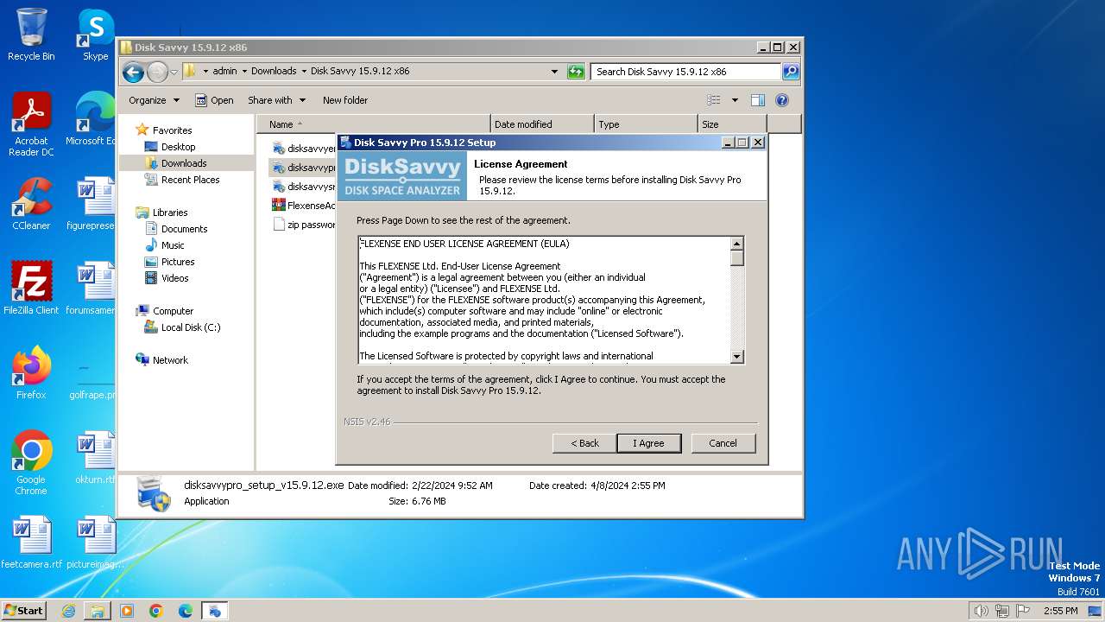Select the FlexenseAc file in list

tap(304, 206)
